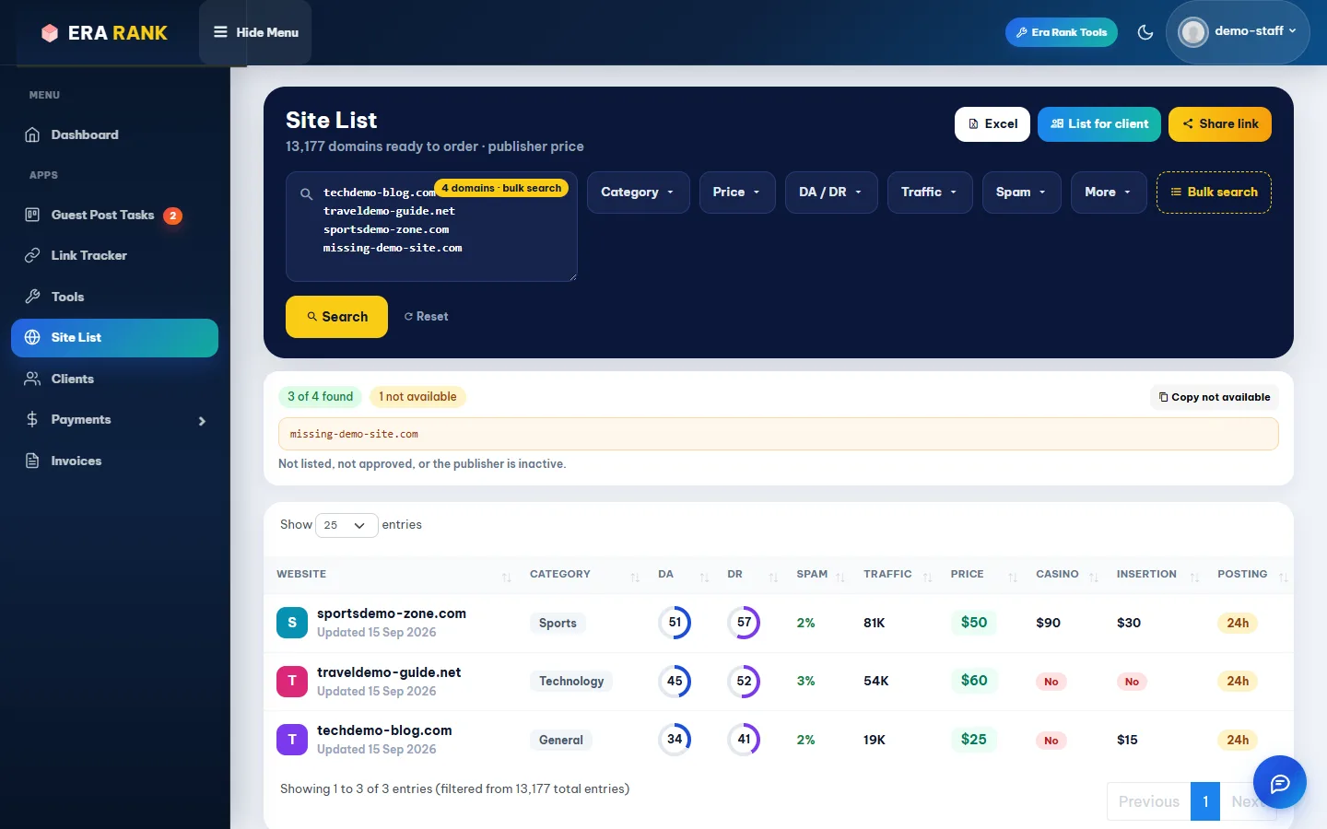This screenshot has height=829, width=1327.
Task: Click the DA 51 progress ring
Action: coord(675,623)
